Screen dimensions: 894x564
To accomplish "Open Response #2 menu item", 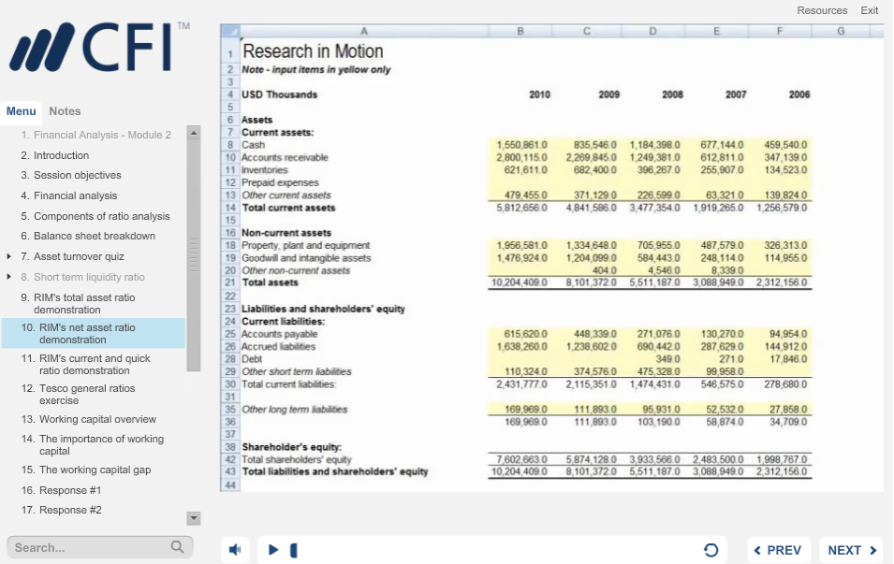I will pyautogui.click(x=61, y=510).
